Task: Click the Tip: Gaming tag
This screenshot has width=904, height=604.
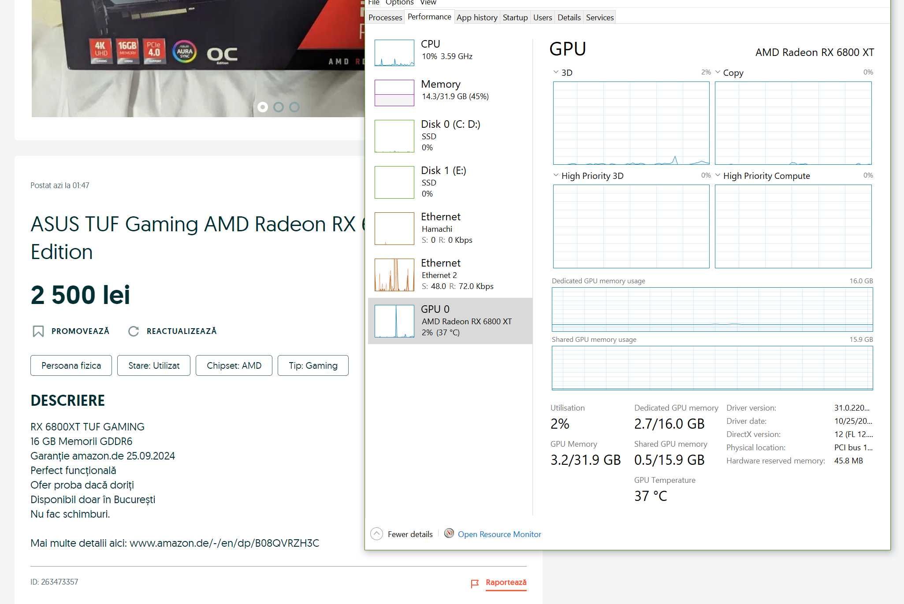Action: (x=313, y=366)
